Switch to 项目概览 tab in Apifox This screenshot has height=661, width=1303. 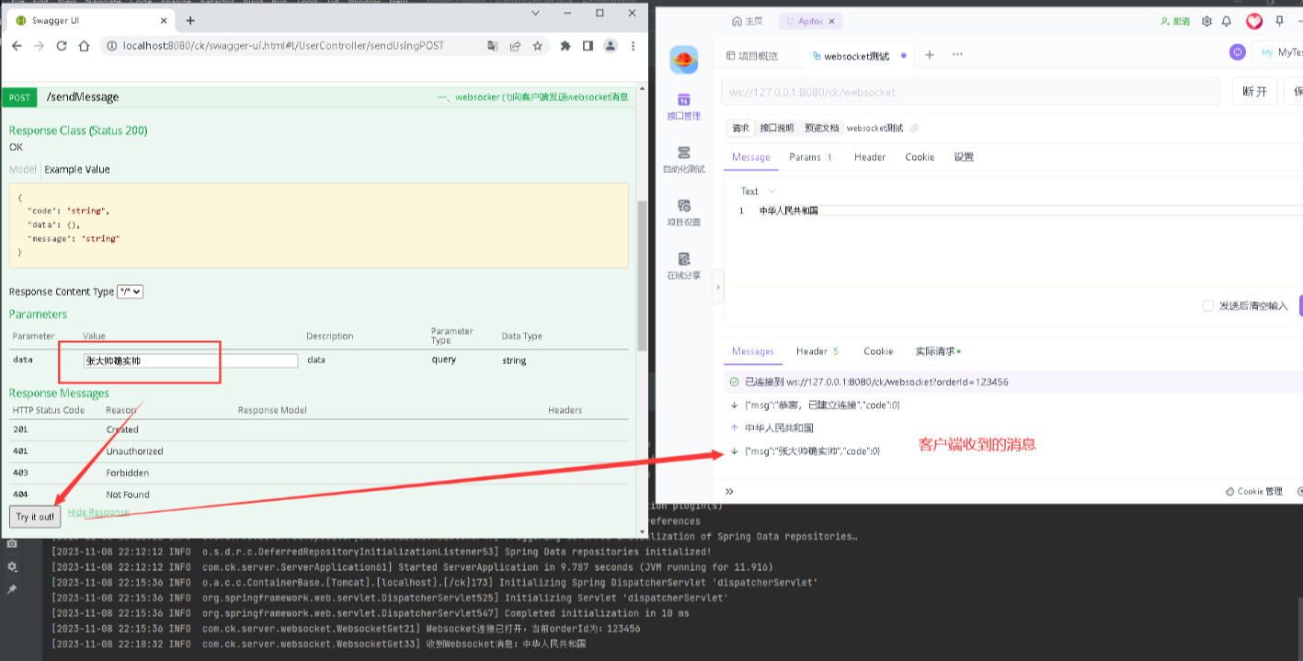pyautogui.click(x=752, y=55)
